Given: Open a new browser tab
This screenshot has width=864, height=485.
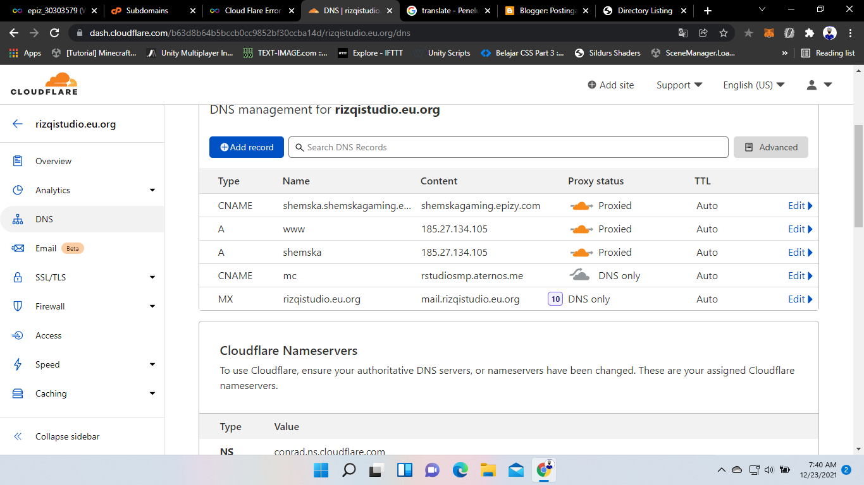Looking at the screenshot, I should pyautogui.click(x=707, y=11).
